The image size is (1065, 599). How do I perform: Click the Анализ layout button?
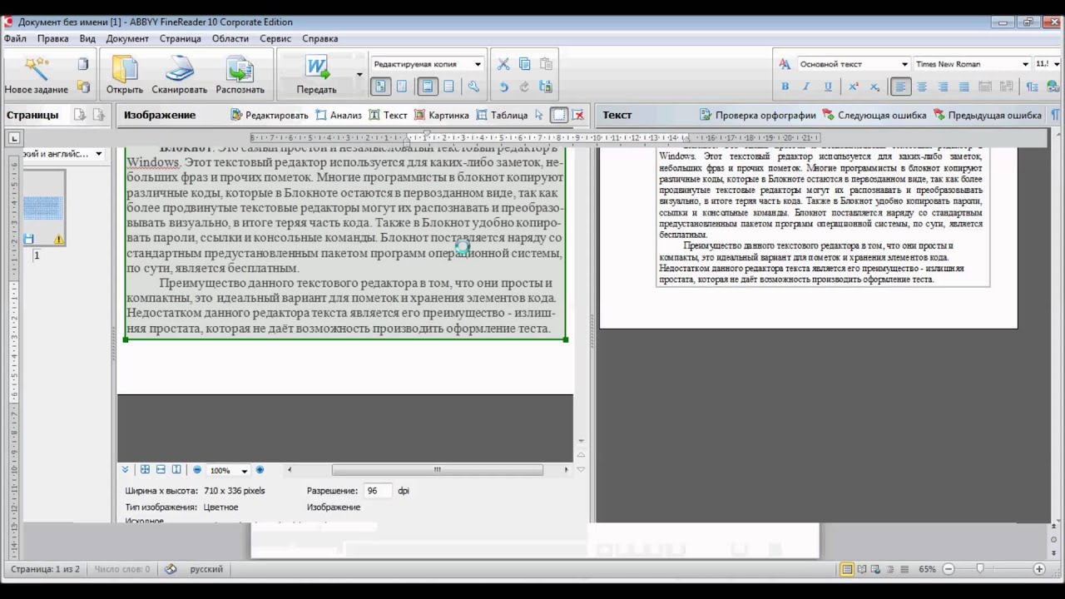tap(339, 116)
